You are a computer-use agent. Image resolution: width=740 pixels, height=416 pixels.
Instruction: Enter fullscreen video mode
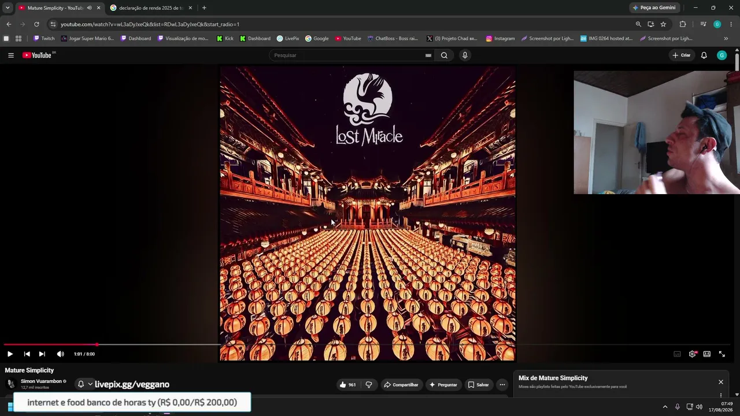coord(721,354)
